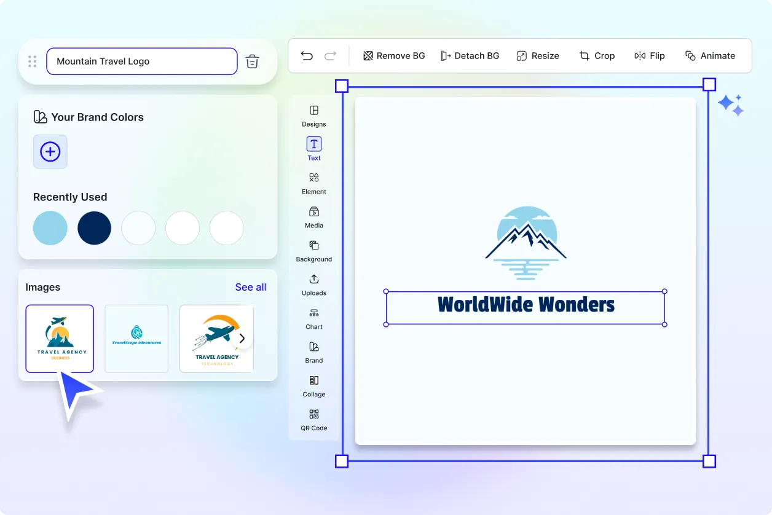
Task: Add a new brand color
Action: (50, 152)
